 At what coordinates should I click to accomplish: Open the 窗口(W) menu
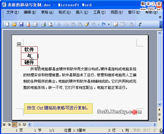[x=134, y=12]
